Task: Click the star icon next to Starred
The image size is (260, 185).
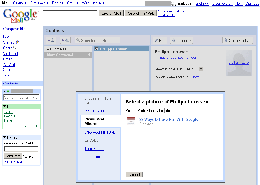Action: [17, 42]
